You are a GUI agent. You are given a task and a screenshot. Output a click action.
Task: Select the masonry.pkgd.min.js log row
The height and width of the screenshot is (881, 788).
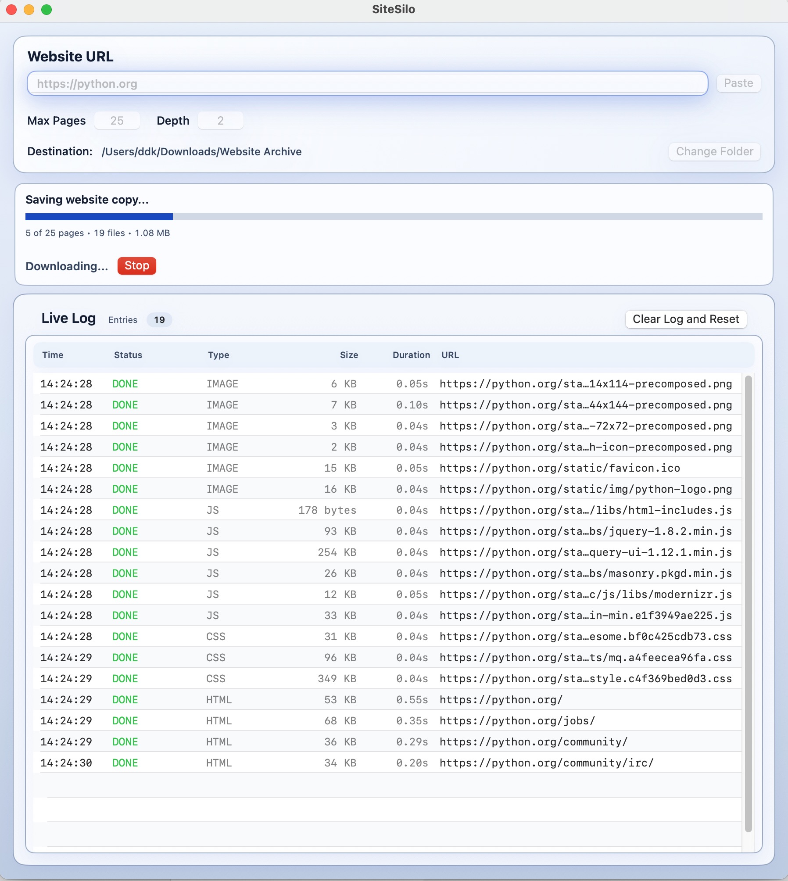click(387, 573)
